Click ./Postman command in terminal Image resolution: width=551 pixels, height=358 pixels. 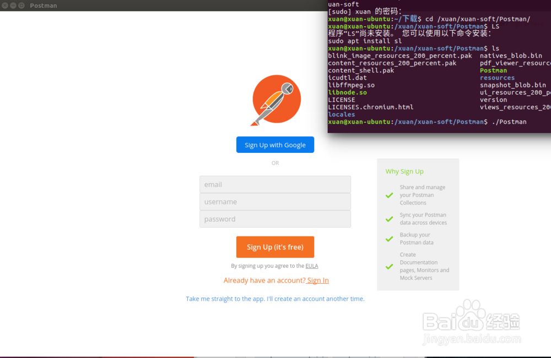coord(509,122)
